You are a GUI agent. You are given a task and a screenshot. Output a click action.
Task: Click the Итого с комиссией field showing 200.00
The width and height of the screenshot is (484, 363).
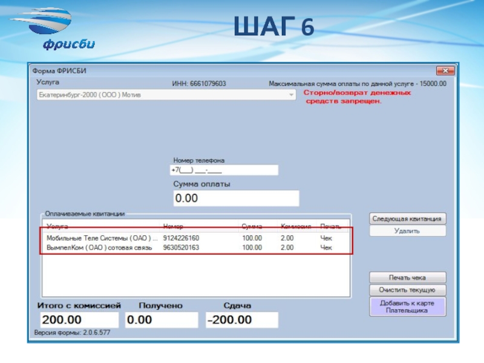pos(79,320)
